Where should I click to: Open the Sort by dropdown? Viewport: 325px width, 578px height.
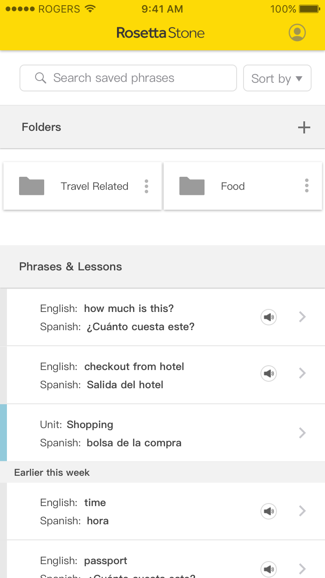[x=277, y=78]
